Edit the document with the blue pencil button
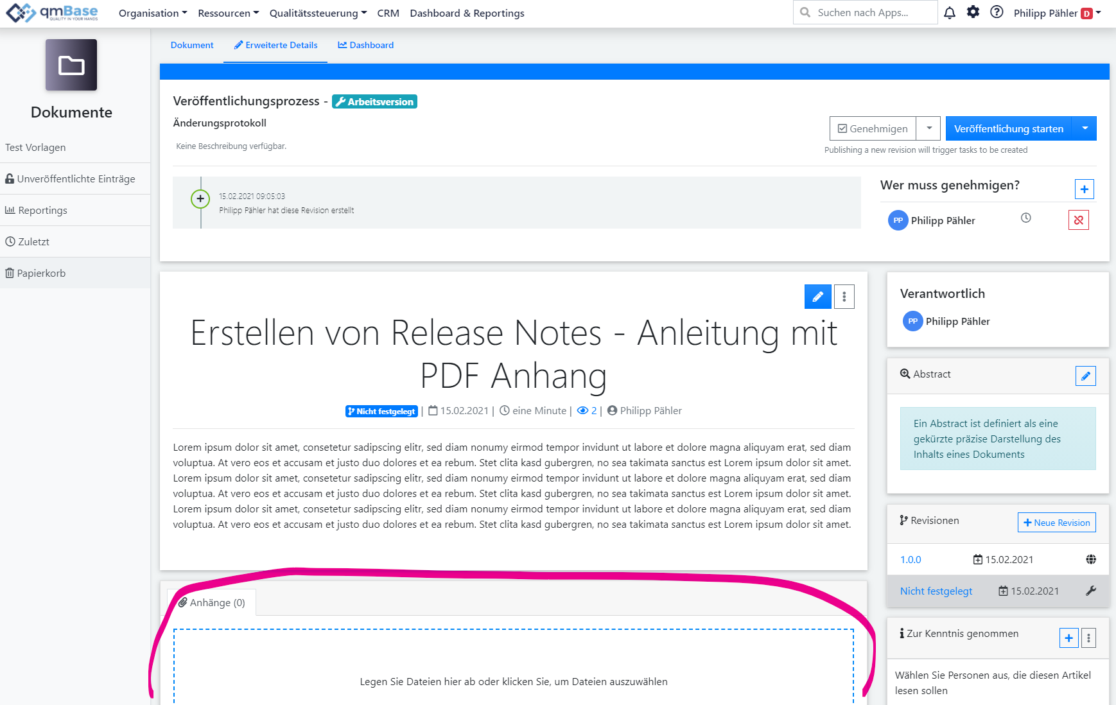This screenshot has width=1116, height=705. coord(818,297)
